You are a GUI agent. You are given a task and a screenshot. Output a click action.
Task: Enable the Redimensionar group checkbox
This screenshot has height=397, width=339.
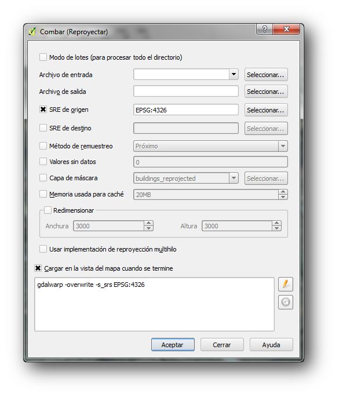pos(48,210)
